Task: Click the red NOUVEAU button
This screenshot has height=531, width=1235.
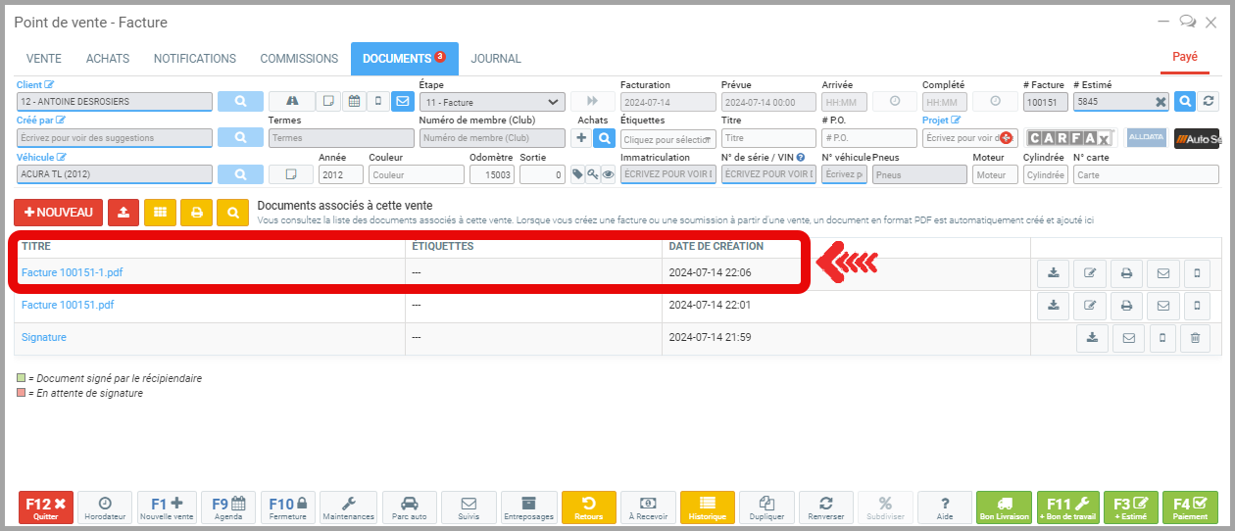Action: [x=58, y=212]
